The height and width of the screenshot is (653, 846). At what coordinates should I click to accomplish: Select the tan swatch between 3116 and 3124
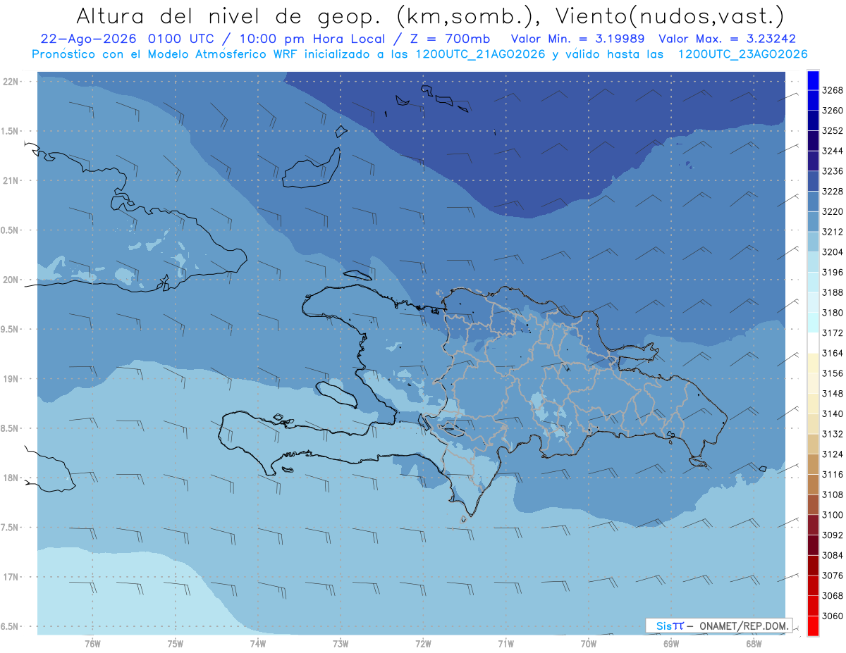[x=813, y=464]
